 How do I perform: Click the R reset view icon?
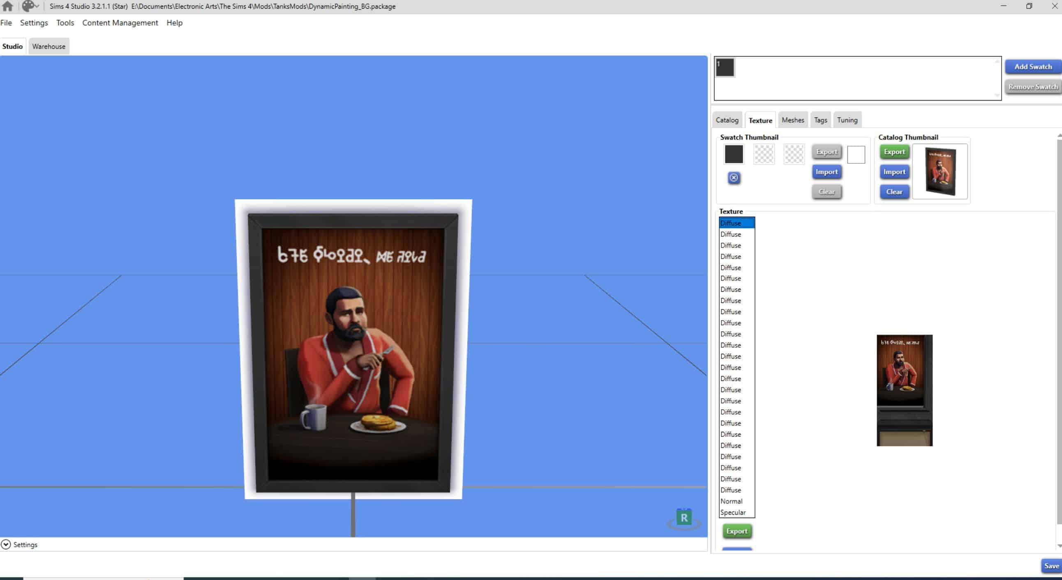tap(684, 518)
